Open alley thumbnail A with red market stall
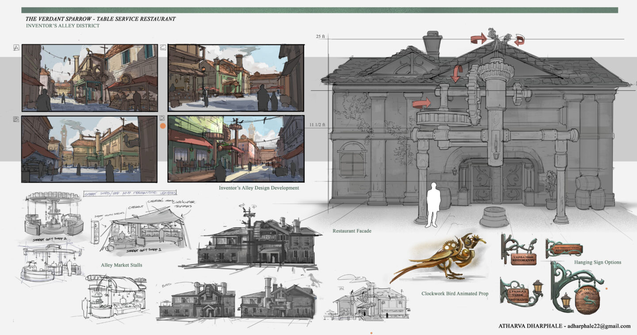Image resolution: width=637 pixels, height=335 pixels. pyautogui.click(x=90, y=78)
